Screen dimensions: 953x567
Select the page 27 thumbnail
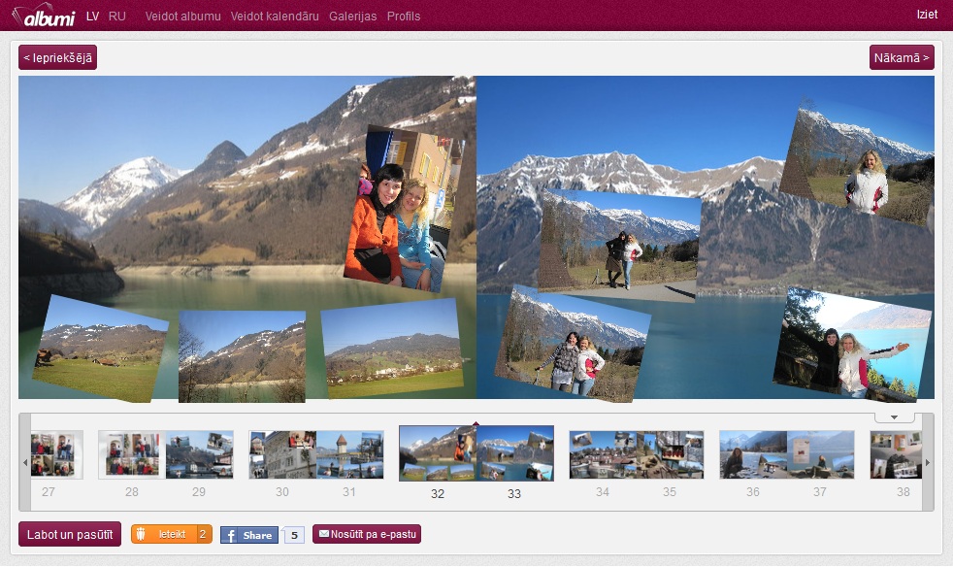[56, 453]
